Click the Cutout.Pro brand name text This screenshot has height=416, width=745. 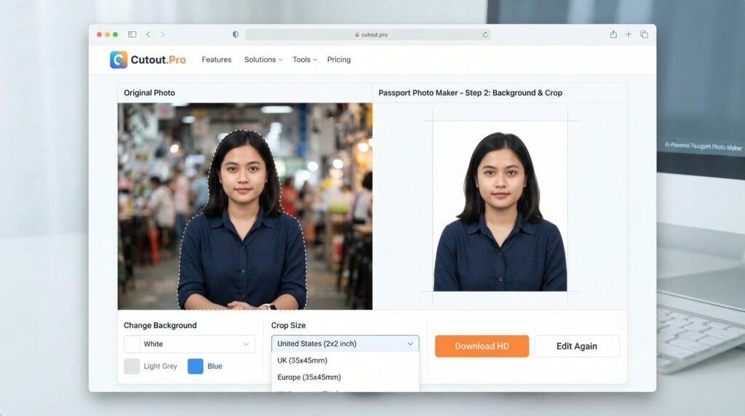(158, 60)
